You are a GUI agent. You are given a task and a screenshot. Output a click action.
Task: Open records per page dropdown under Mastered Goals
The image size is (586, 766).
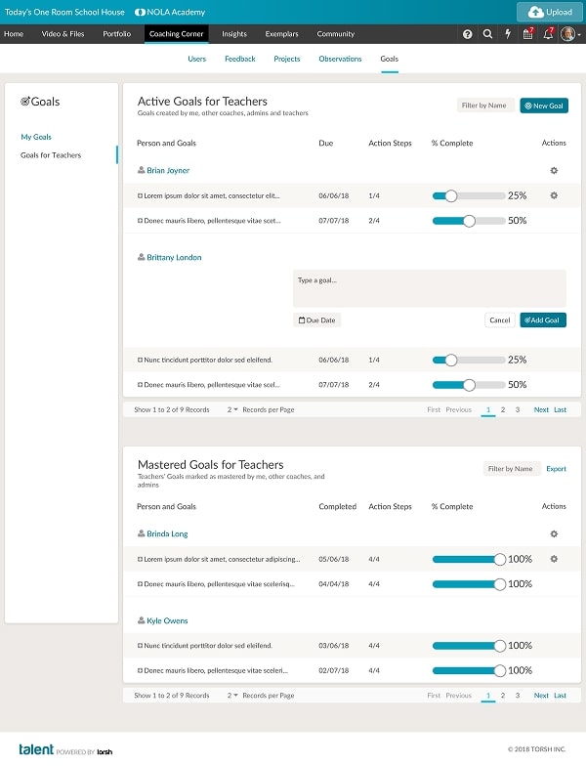point(232,696)
